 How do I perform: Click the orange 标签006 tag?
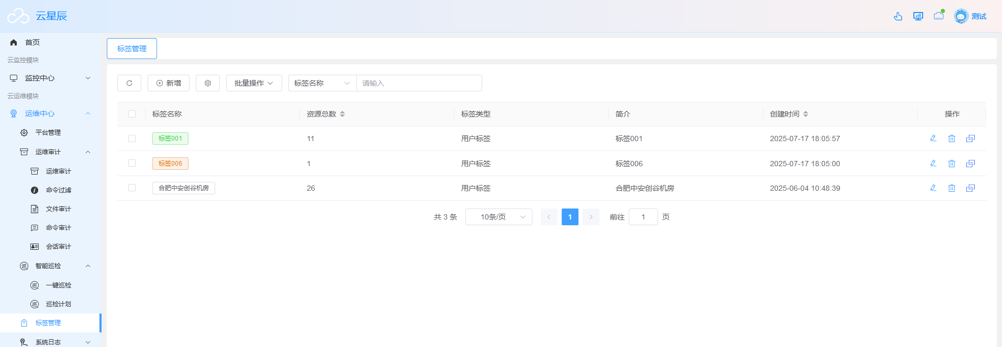pyautogui.click(x=170, y=164)
